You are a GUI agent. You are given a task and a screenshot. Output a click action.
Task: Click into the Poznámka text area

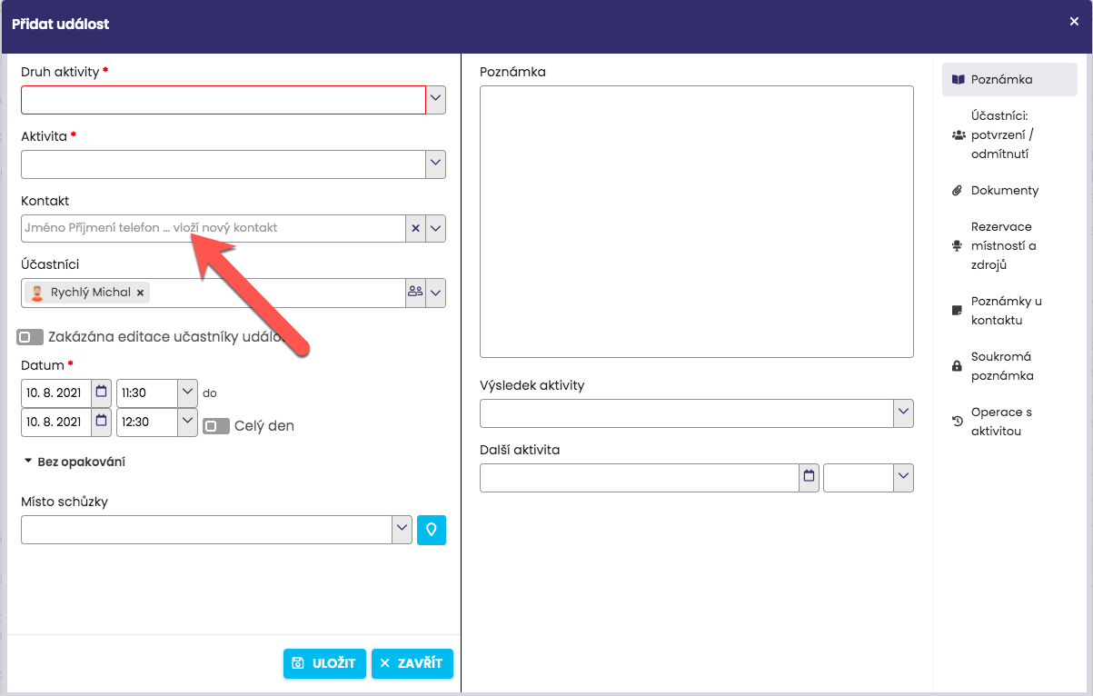696,221
